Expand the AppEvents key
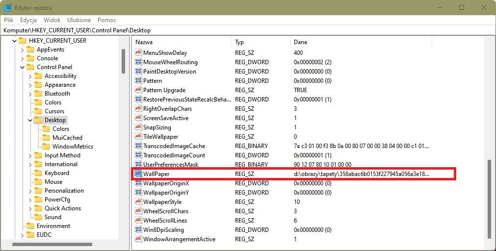Viewport: 496px width, 251px height. point(22,50)
